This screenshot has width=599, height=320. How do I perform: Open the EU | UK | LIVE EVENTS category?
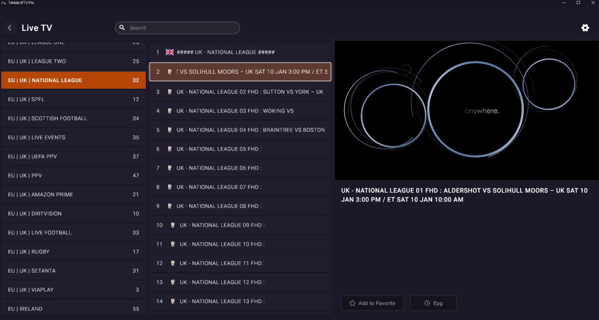click(73, 138)
